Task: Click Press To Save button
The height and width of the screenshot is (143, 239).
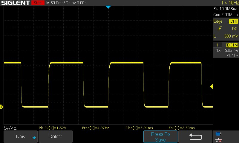Action: (160, 137)
